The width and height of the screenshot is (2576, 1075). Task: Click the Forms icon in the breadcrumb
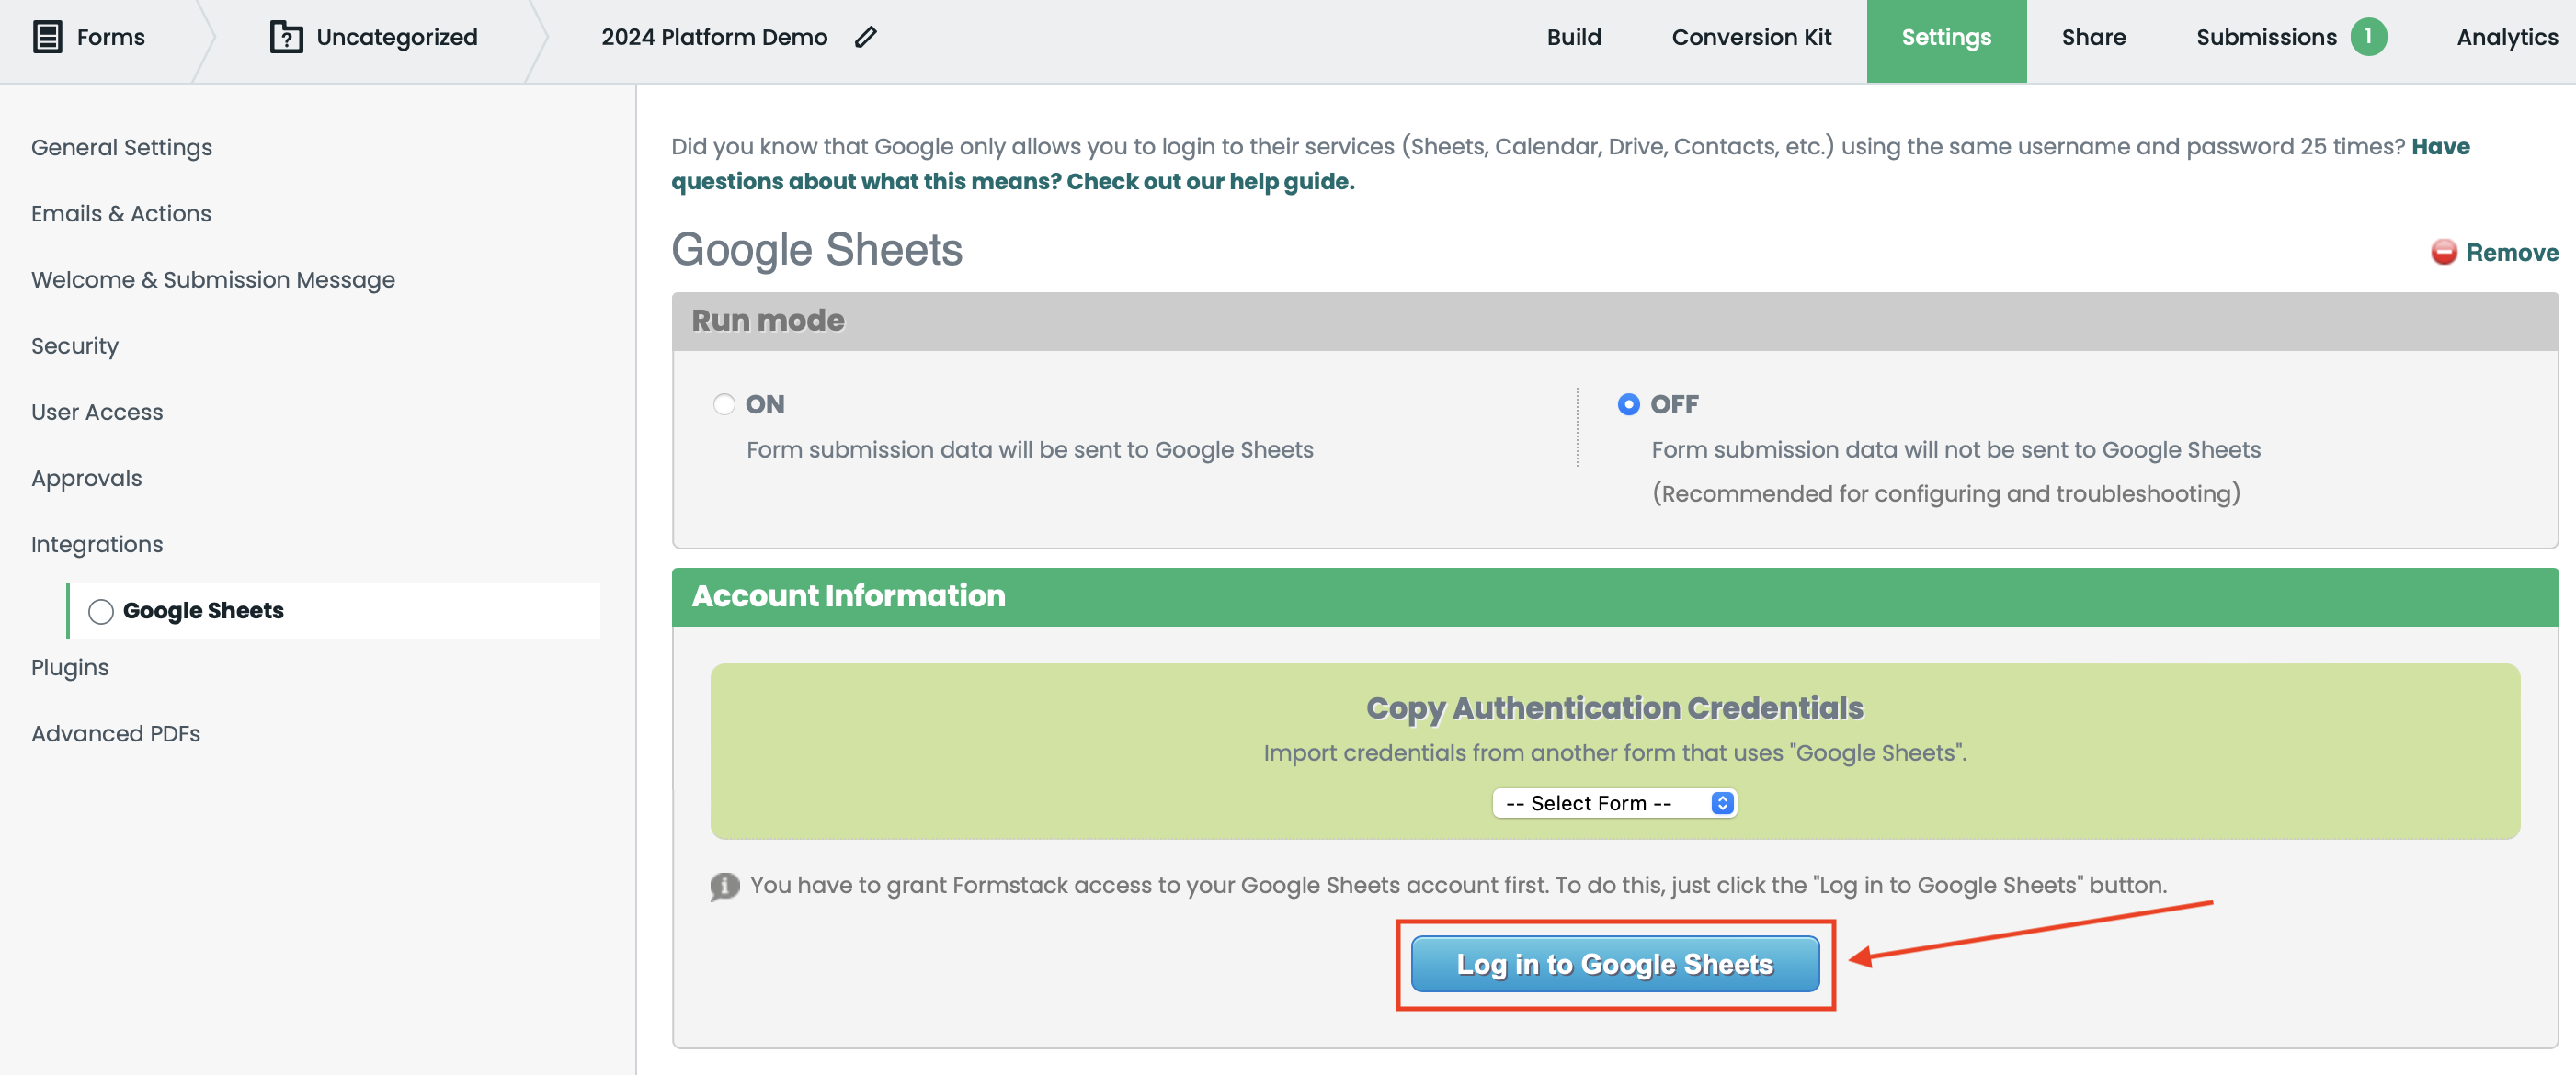tap(47, 37)
